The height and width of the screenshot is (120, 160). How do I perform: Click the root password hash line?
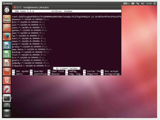[67, 17]
